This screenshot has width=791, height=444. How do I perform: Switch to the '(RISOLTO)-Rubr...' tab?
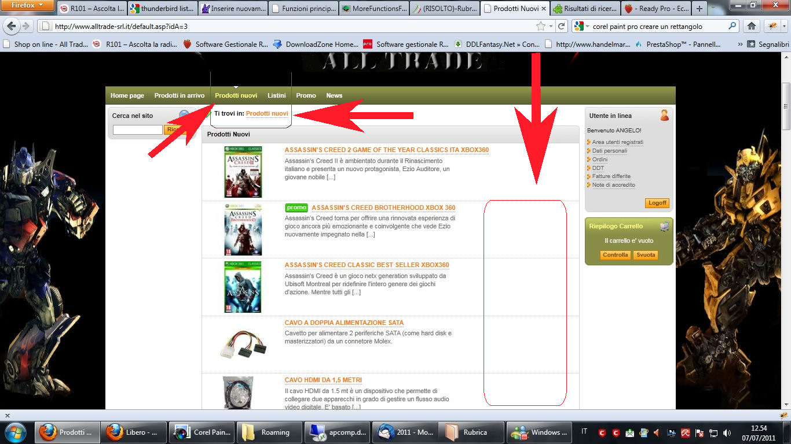[x=445, y=9]
